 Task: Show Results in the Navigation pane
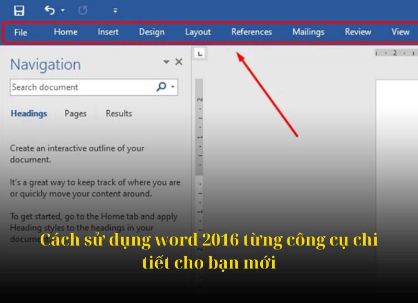[119, 113]
